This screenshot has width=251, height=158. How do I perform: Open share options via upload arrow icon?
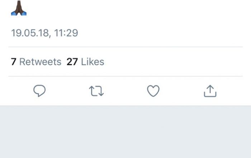click(210, 91)
